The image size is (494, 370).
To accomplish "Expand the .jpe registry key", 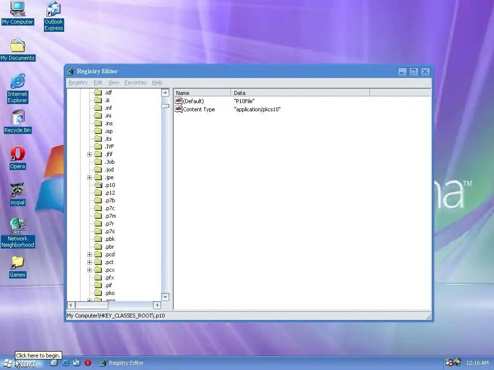I will 89,177.
